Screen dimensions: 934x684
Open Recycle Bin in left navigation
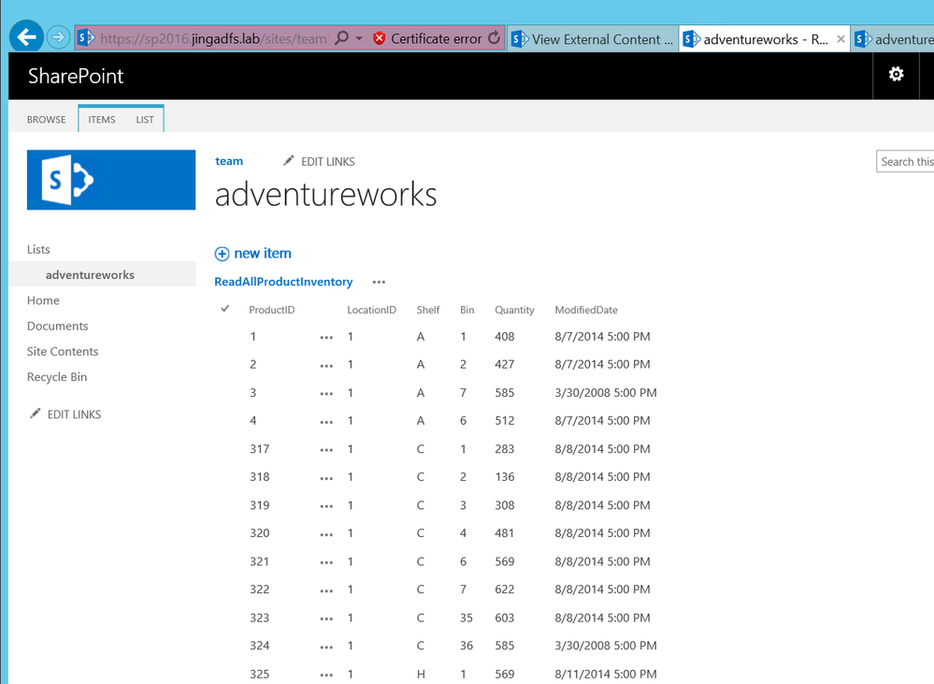(x=57, y=377)
